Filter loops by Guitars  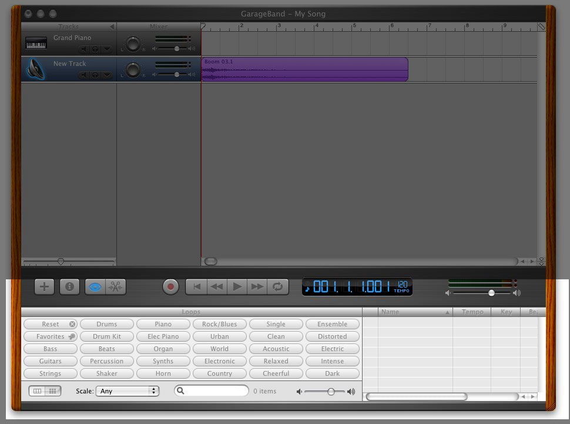[x=50, y=361]
